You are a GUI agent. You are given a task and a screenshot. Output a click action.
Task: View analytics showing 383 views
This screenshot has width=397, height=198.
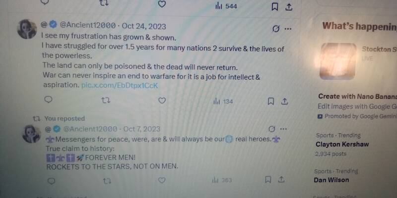click(222, 180)
